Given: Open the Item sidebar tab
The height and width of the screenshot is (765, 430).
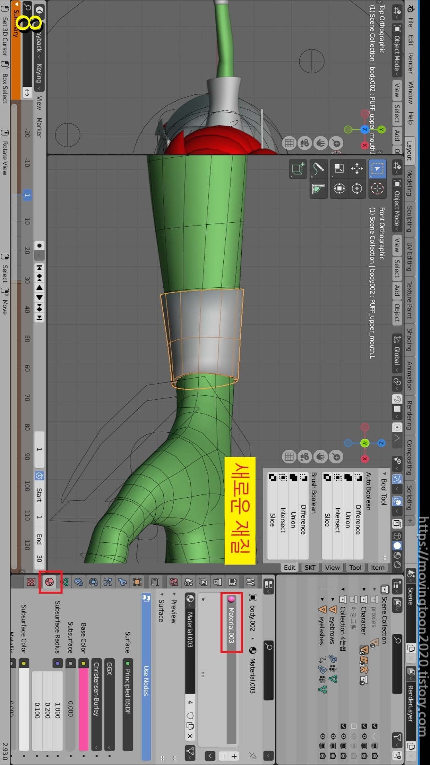Looking at the screenshot, I should 378,567.
